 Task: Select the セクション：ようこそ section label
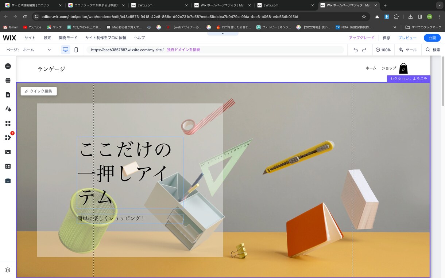tap(409, 79)
